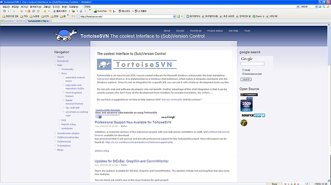The image size is (331, 185).
Task: Expand the Go button dropdown arrow
Action: [x=182, y=16]
